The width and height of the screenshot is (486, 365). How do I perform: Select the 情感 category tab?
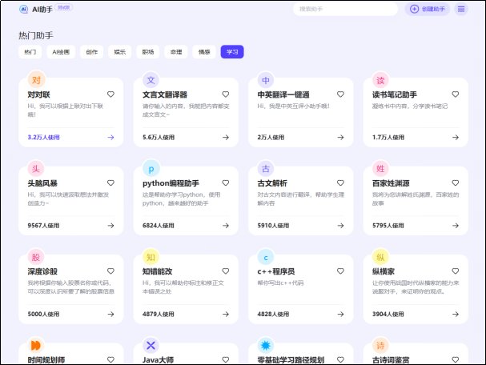click(x=204, y=52)
